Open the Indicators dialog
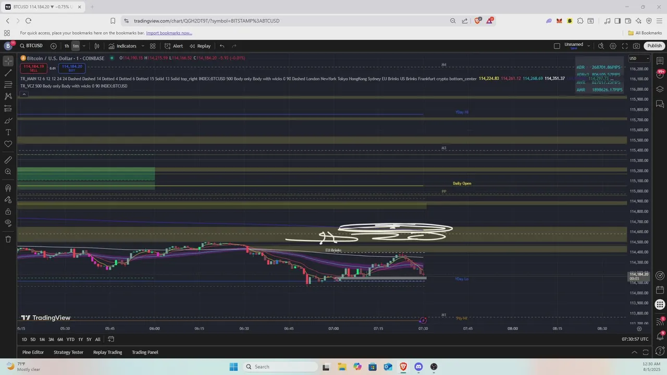Image resolution: width=667 pixels, height=375 pixels. (x=122, y=46)
